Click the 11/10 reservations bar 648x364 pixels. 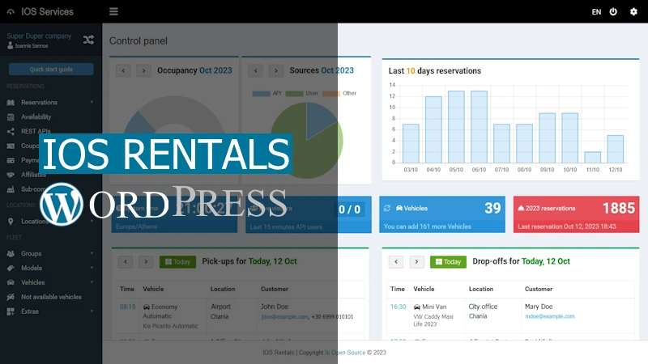coord(593,157)
